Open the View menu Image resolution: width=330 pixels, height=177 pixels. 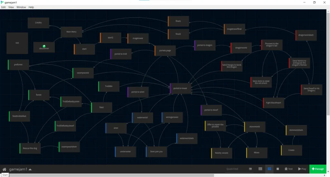[11, 7]
